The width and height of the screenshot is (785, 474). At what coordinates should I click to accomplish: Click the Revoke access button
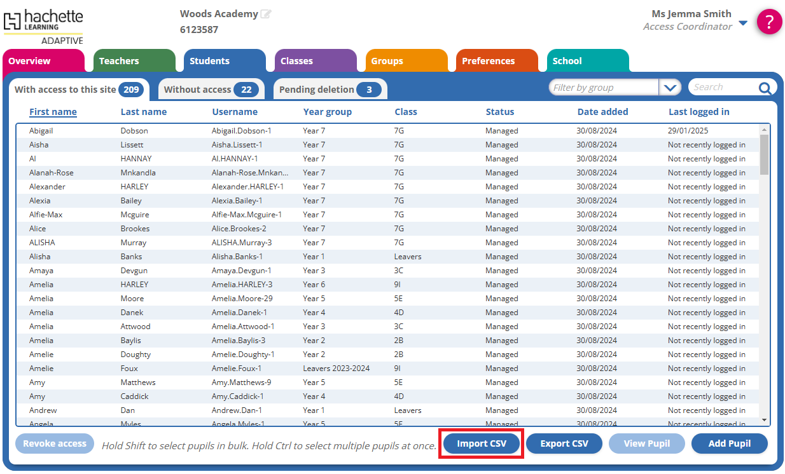pos(54,444)
